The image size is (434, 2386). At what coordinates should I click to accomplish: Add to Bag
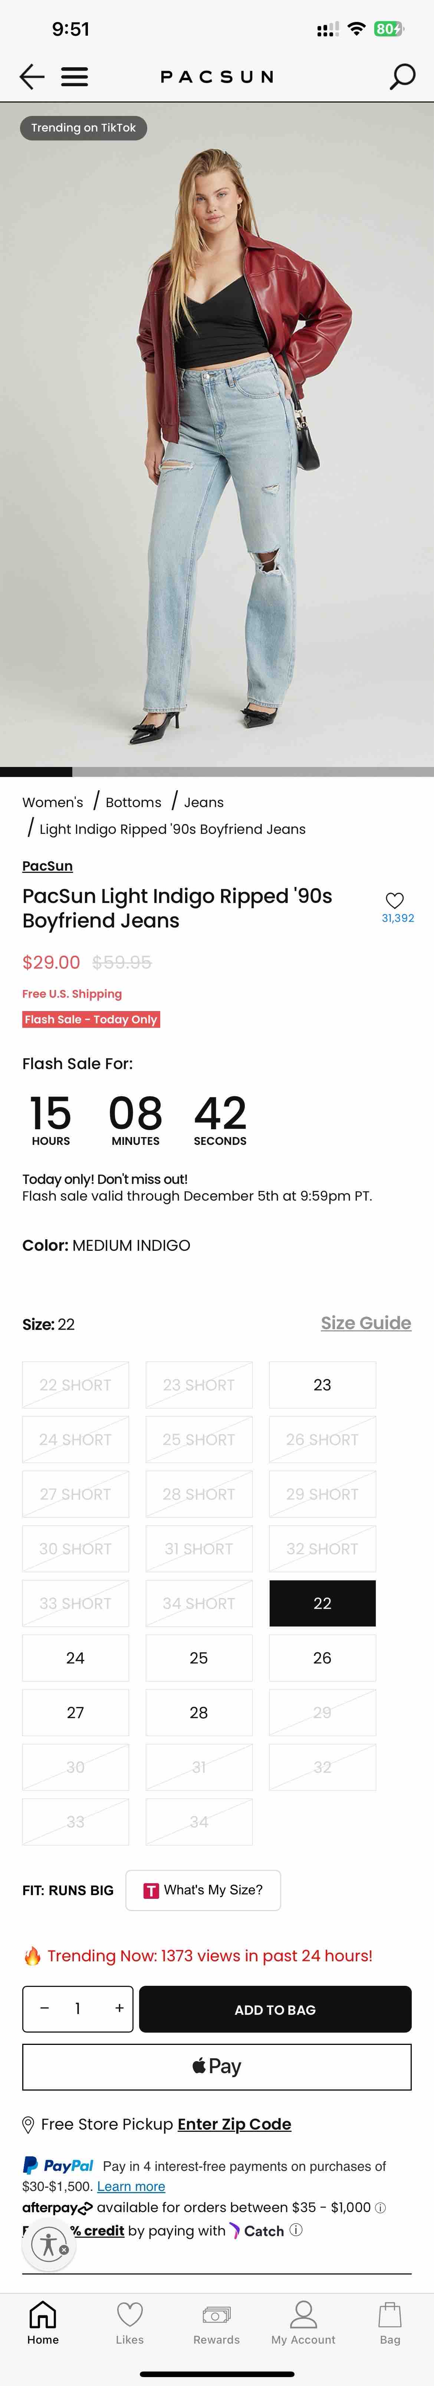tap(275, 2009)
